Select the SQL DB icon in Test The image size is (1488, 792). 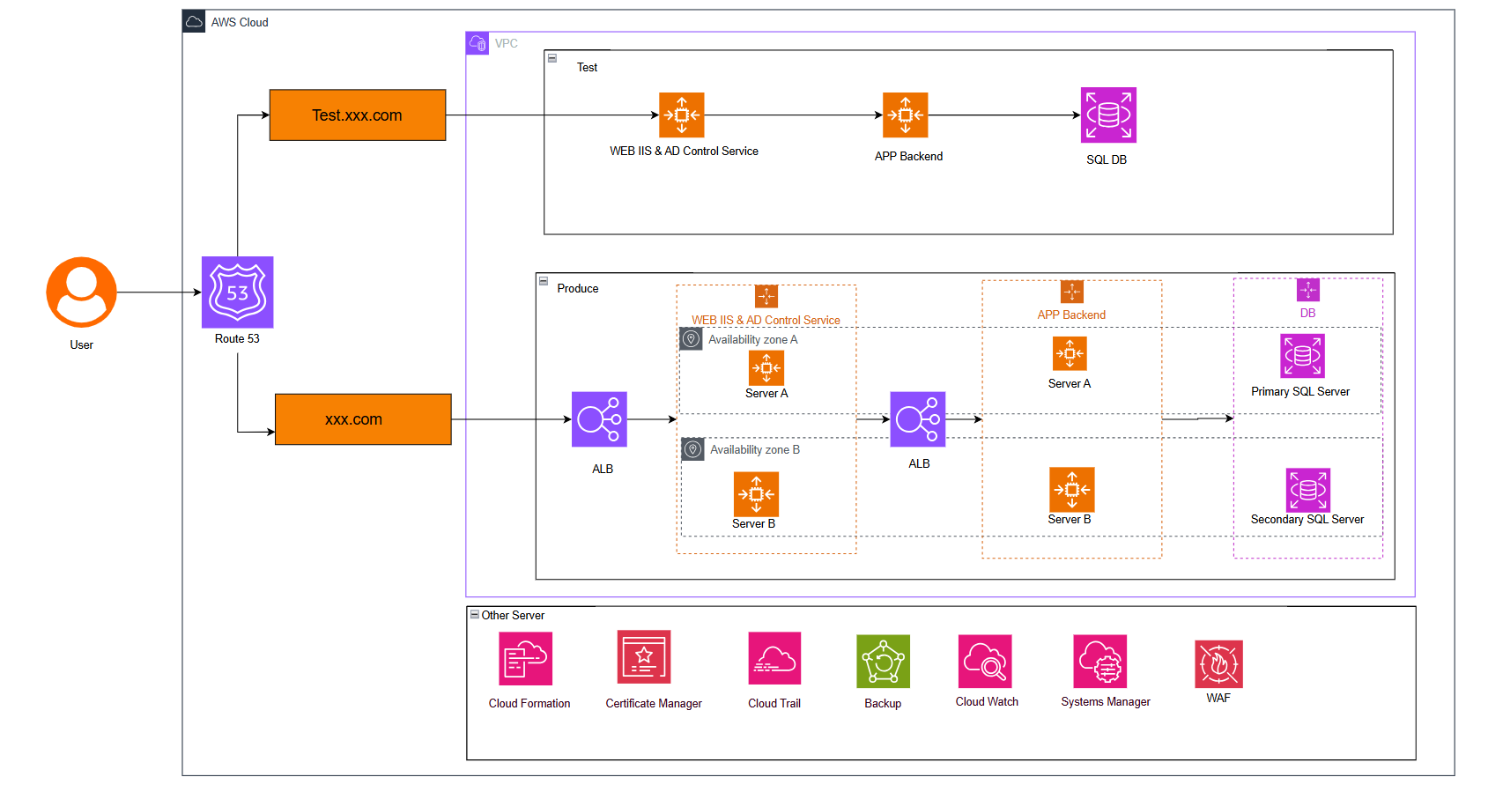[x=1108, y=115]
